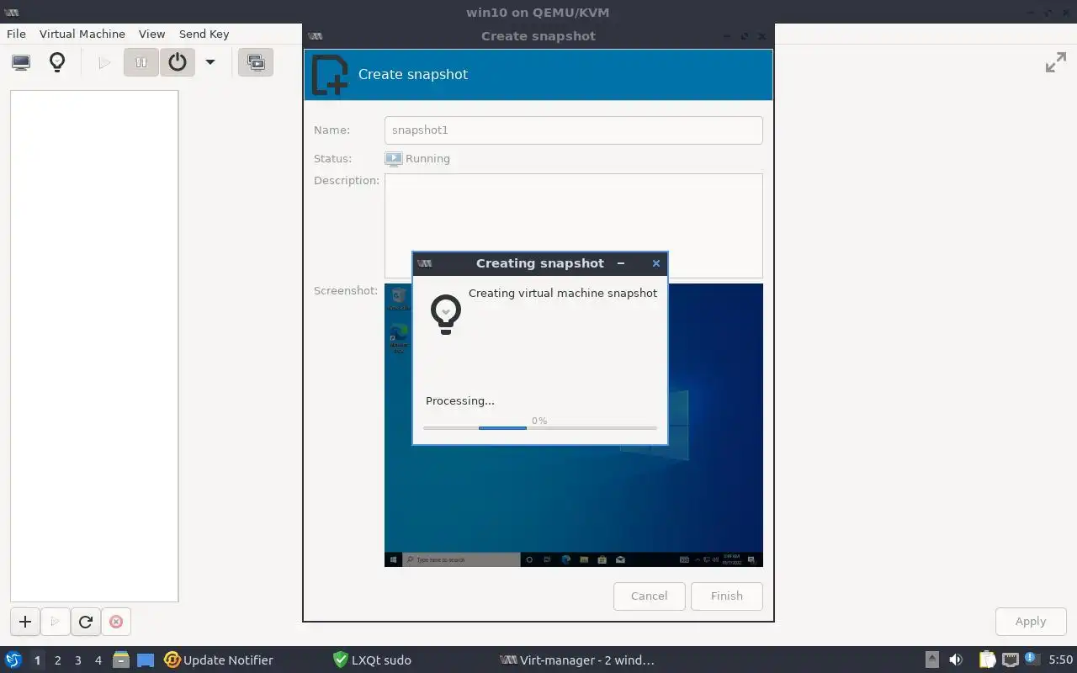The height and width of the screenshot is (673, 1077).
Task: Click the snapshot Name input field
Action: [574, 130]
